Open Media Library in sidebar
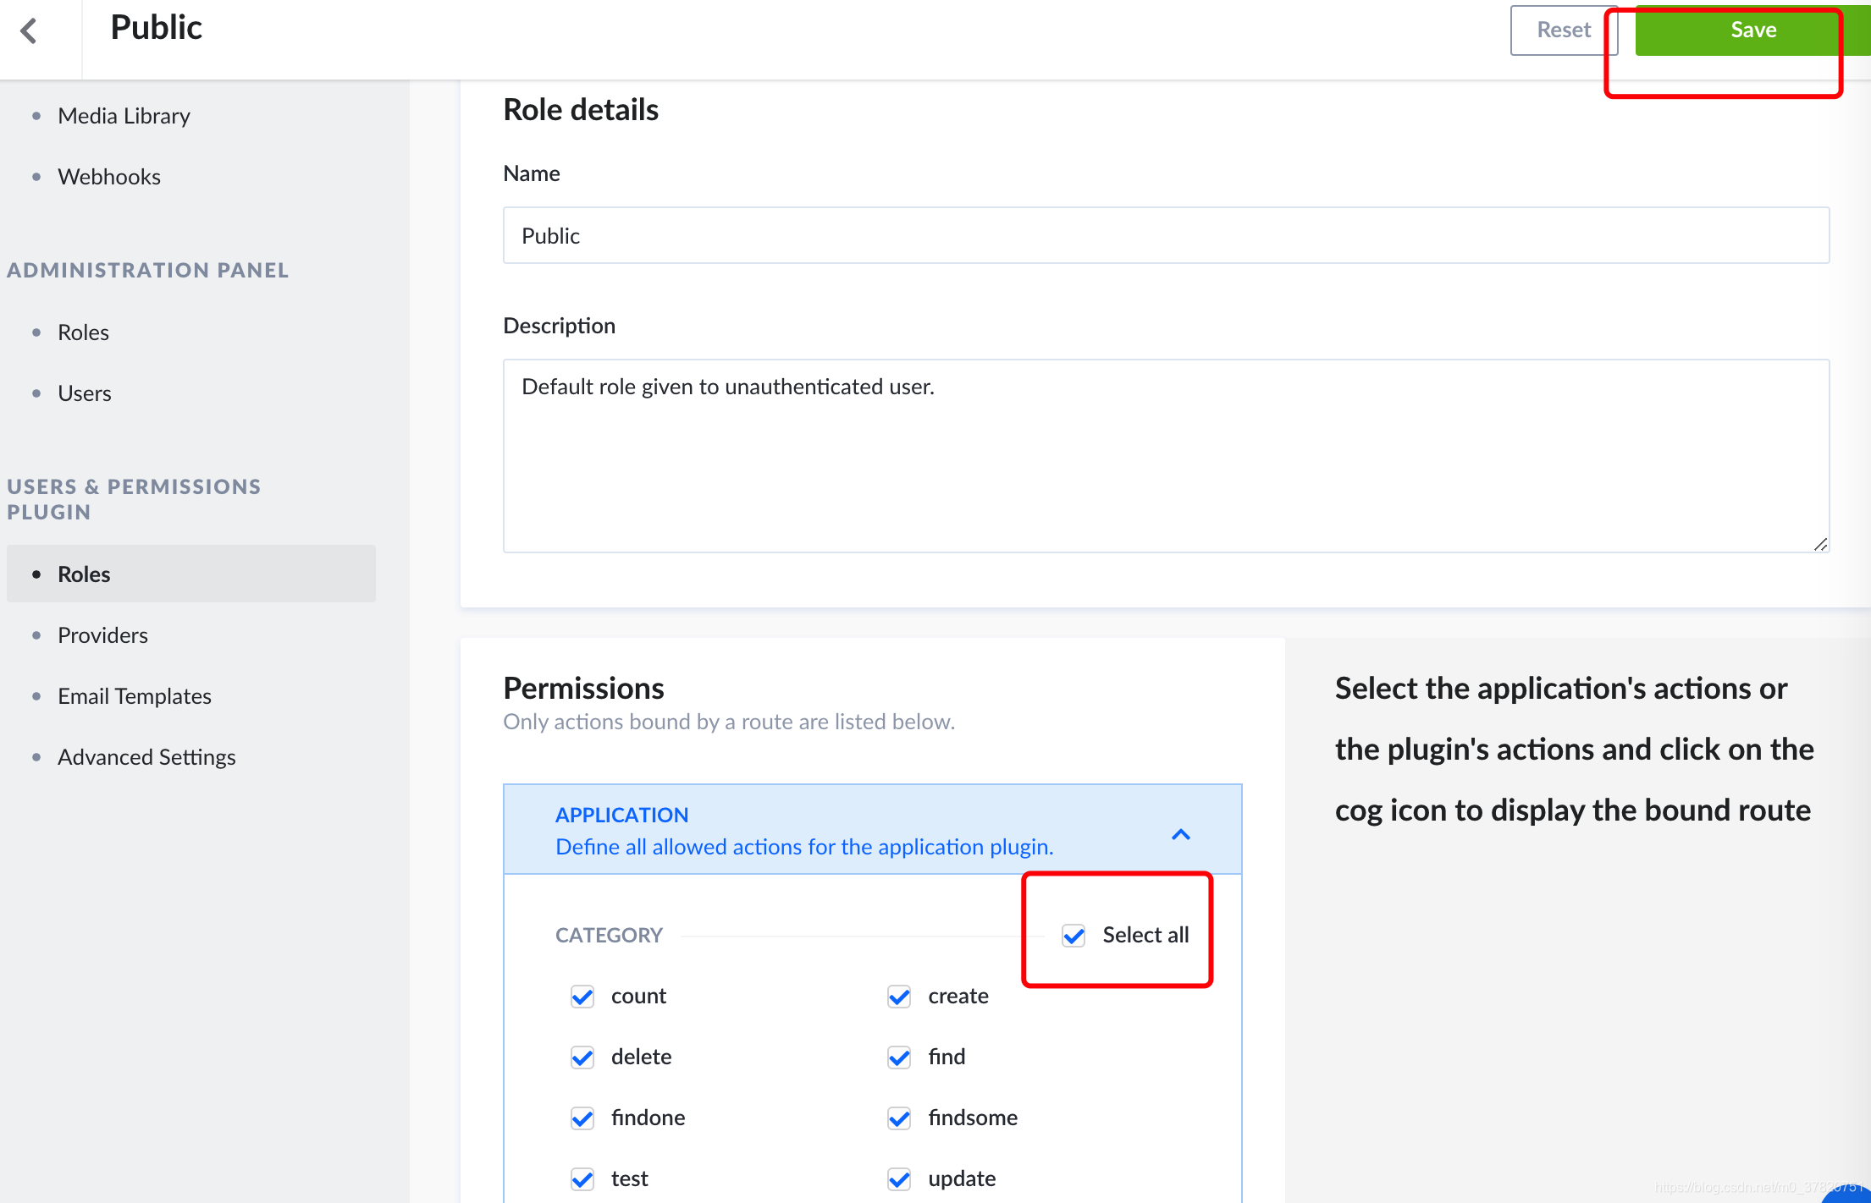The height and width of the screenshot is (1203, 1871). click(x=124, y=116)
